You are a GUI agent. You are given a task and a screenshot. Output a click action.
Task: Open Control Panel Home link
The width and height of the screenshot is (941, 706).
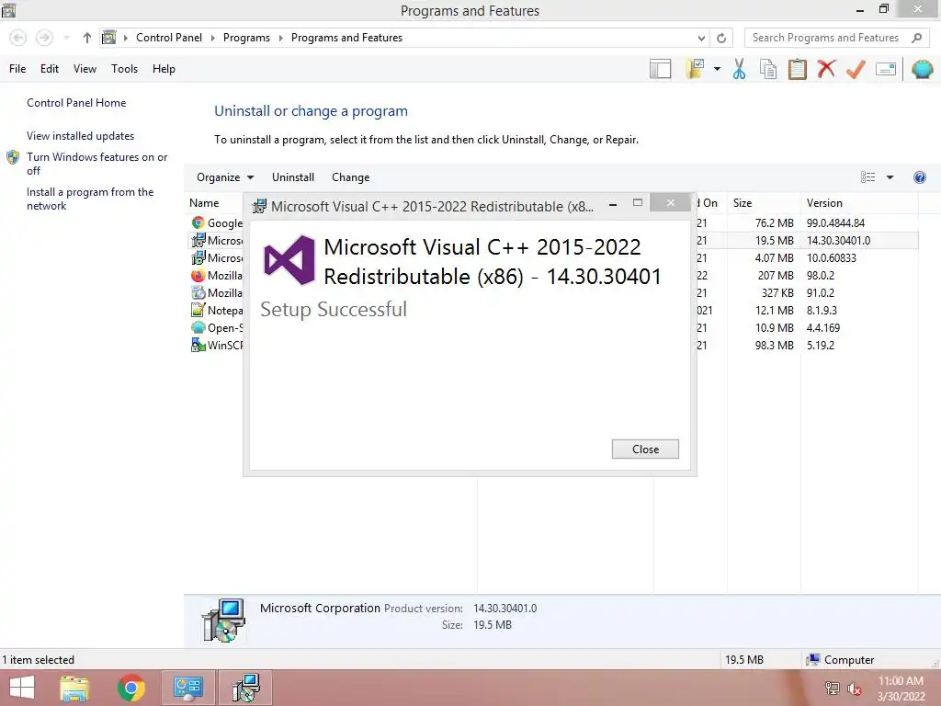click(76, 103)
